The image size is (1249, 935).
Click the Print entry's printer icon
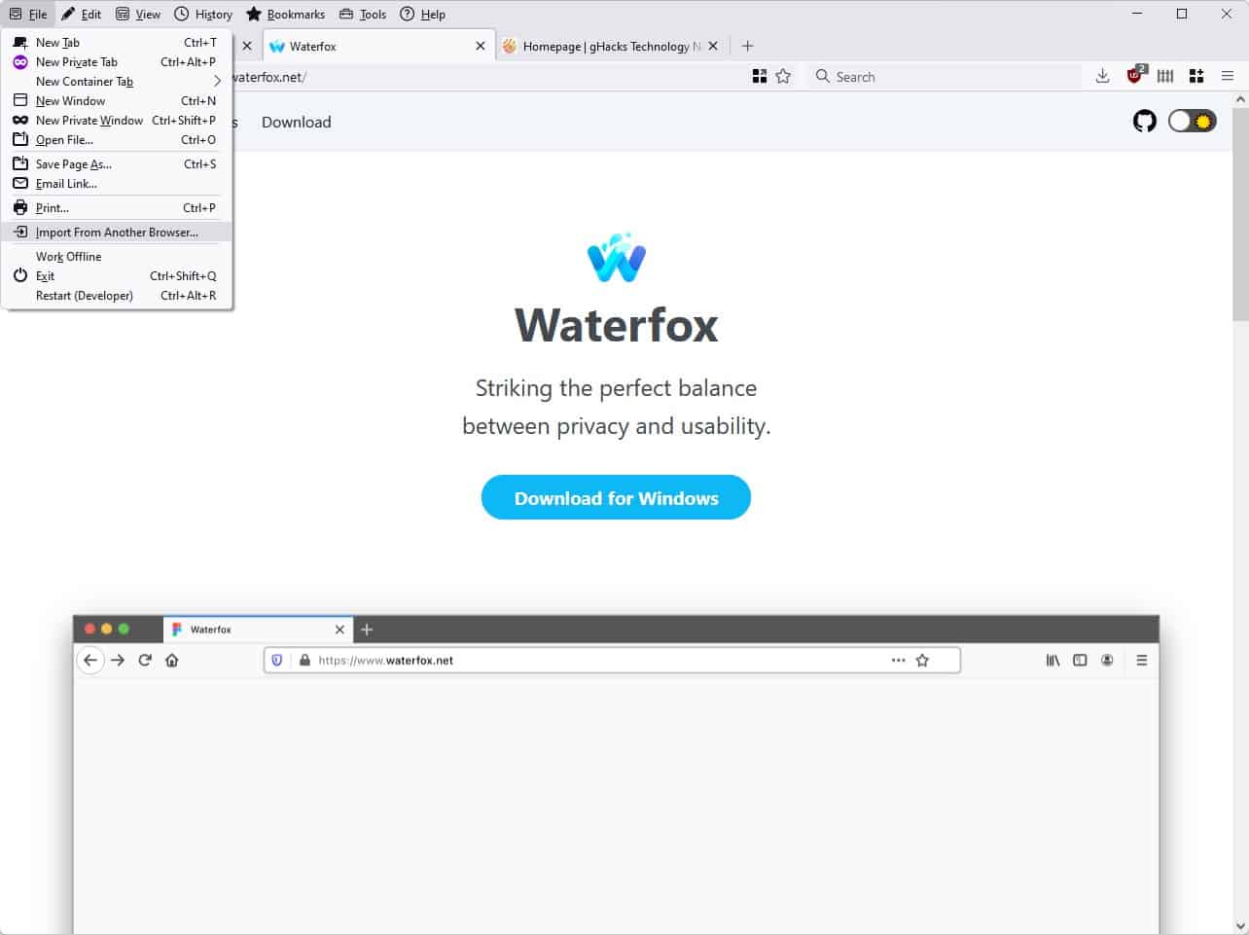[x=19, y=207]
